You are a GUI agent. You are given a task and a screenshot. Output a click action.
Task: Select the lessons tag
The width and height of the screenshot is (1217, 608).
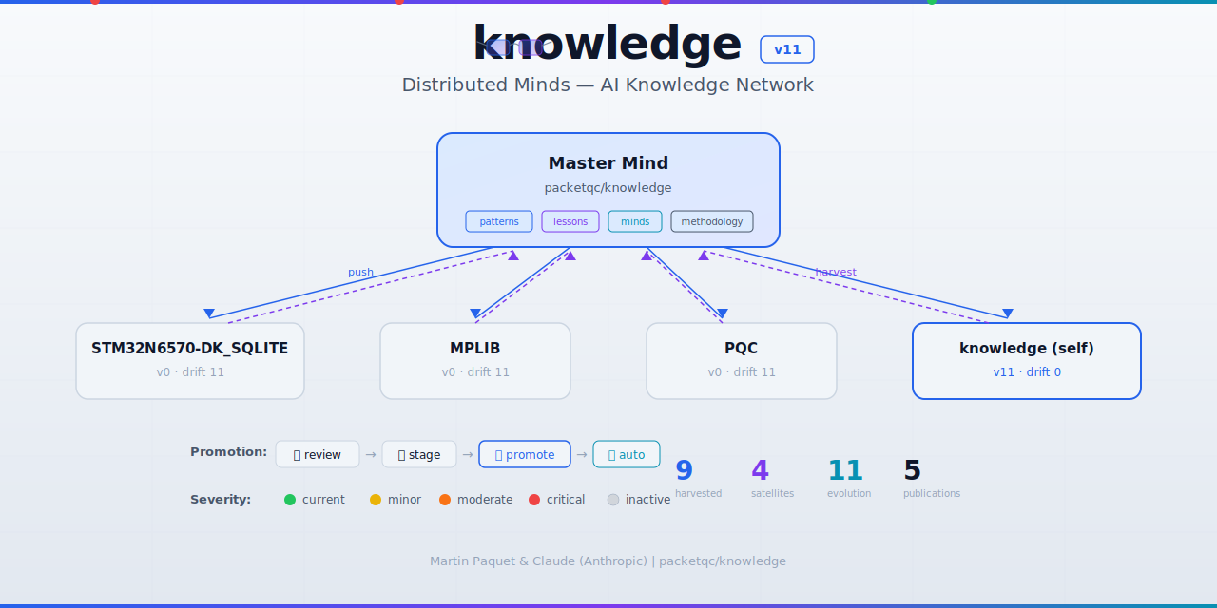(570, 221)
